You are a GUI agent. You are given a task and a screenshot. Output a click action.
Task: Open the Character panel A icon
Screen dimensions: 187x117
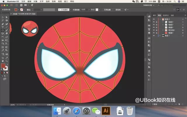149,72
